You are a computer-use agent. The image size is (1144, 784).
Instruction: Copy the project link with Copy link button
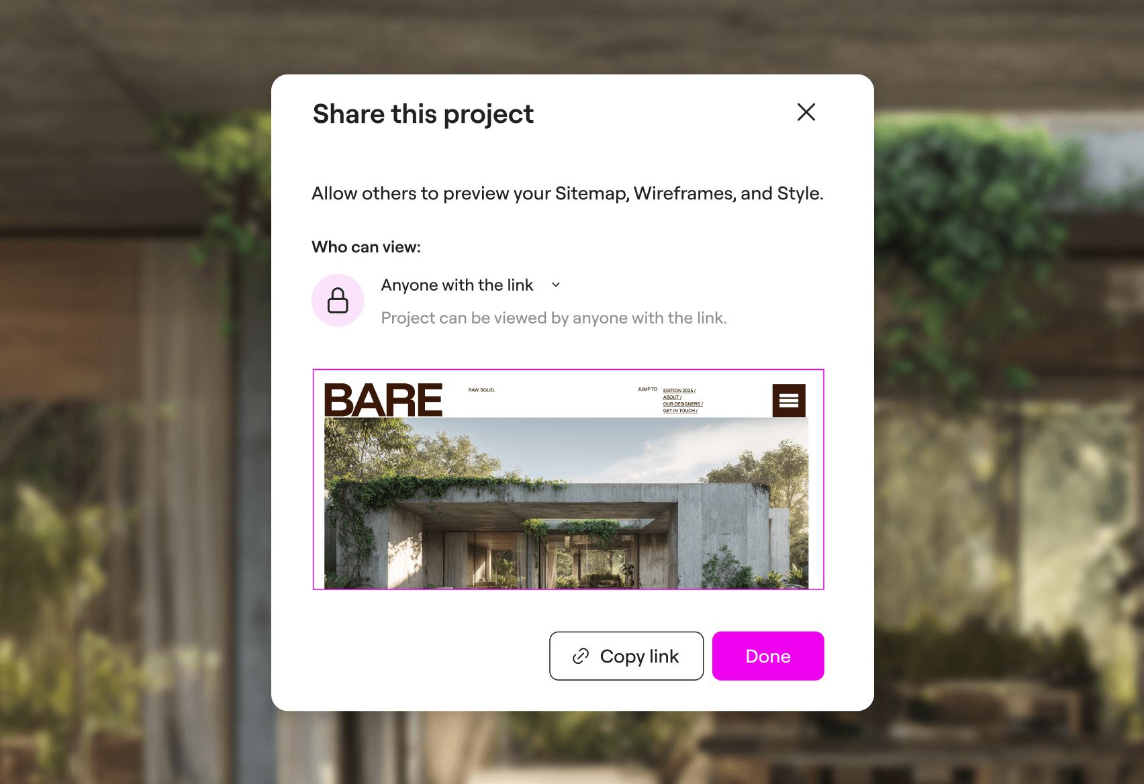coord(626,656)
